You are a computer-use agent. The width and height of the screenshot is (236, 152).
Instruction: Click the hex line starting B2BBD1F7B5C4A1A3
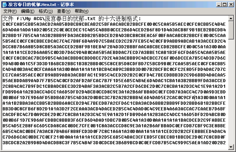coord(114,36)
